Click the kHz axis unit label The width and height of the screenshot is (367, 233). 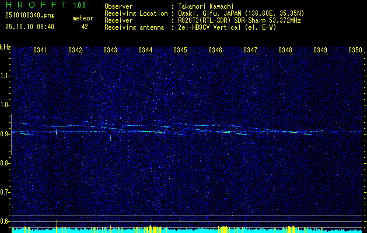coord(5,47)
